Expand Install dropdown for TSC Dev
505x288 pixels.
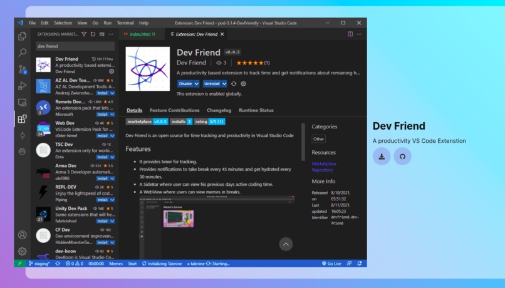(x=112, y=157)
